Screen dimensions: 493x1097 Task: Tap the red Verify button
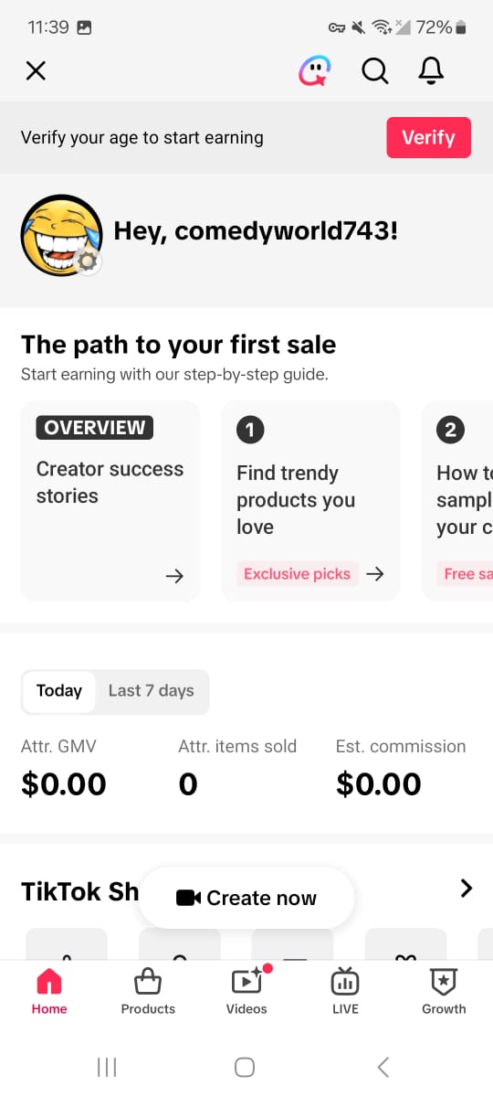(429, 138)
